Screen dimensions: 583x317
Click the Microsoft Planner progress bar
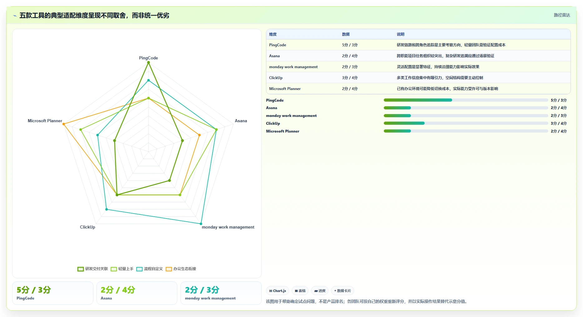pyautogui.click(x=466, y=131)
